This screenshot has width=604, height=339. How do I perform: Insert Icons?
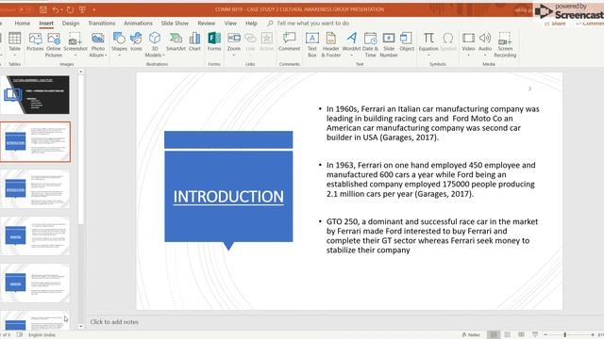click(136, 42)
